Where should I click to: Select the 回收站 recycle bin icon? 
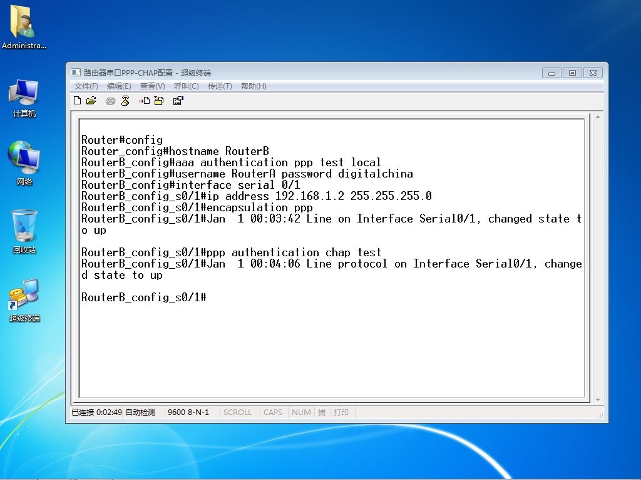24,231
